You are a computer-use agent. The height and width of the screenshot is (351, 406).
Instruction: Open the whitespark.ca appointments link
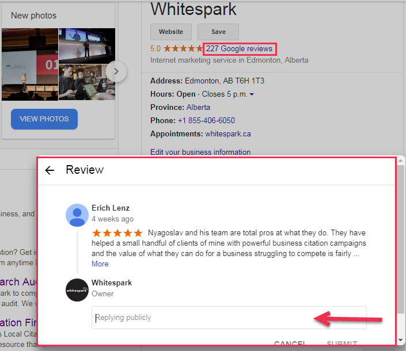(228, 134)
